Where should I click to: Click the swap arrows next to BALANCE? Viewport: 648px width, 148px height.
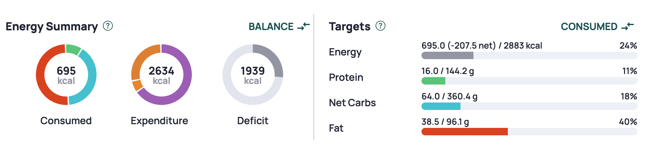(303, 26)
